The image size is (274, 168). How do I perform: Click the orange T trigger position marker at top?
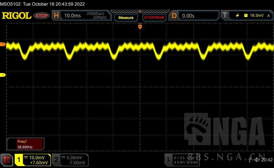[x=140, y=26]
